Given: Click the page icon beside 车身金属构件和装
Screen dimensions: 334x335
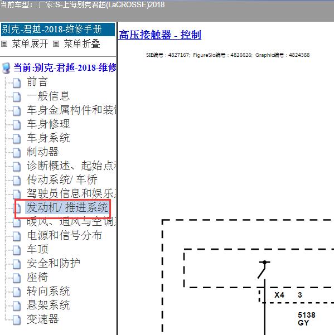Looking at the screenshot, I should (17, 111).
